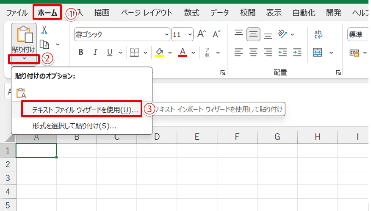Select column F header

(x=237, y=137)
